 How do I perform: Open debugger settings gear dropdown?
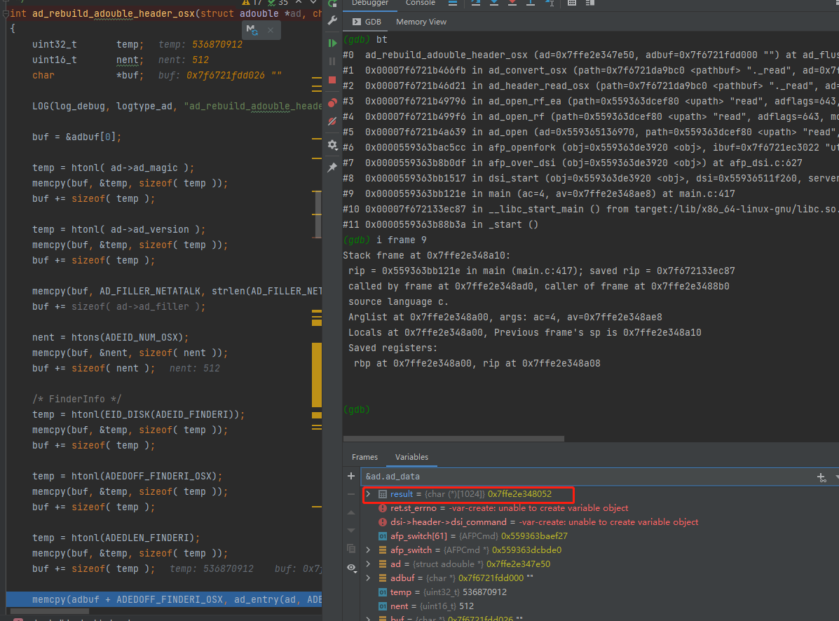coord(332,145)
